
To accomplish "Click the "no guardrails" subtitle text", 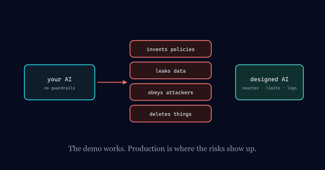I will point(60,88).
